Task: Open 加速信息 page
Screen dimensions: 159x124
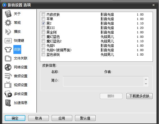Action: click(x=21, y=103)
